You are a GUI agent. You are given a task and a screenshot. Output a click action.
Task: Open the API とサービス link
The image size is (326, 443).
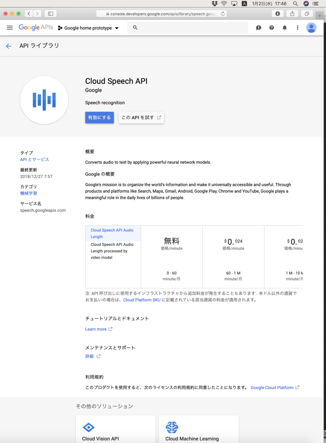(35, 160)
